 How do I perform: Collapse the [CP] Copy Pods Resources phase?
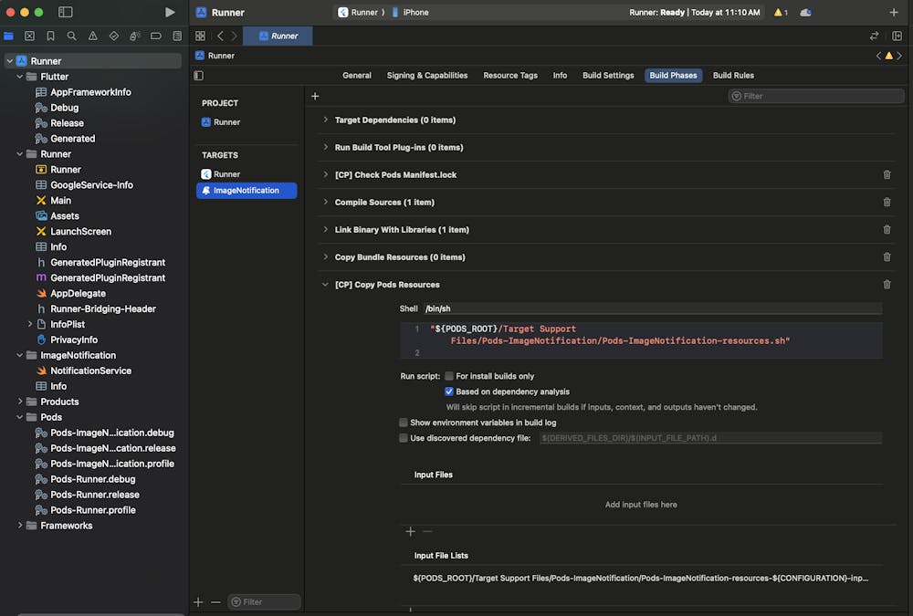[326, 284]
